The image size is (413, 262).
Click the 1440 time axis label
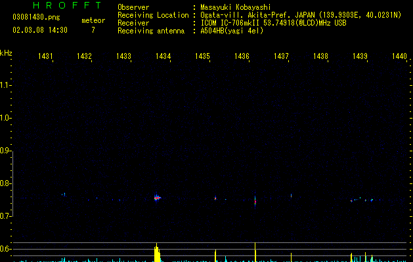400,56
